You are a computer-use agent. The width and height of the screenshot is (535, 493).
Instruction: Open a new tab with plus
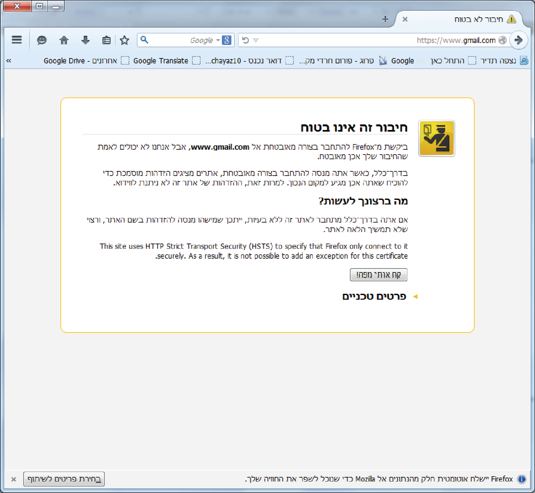[x=385, y=19]
